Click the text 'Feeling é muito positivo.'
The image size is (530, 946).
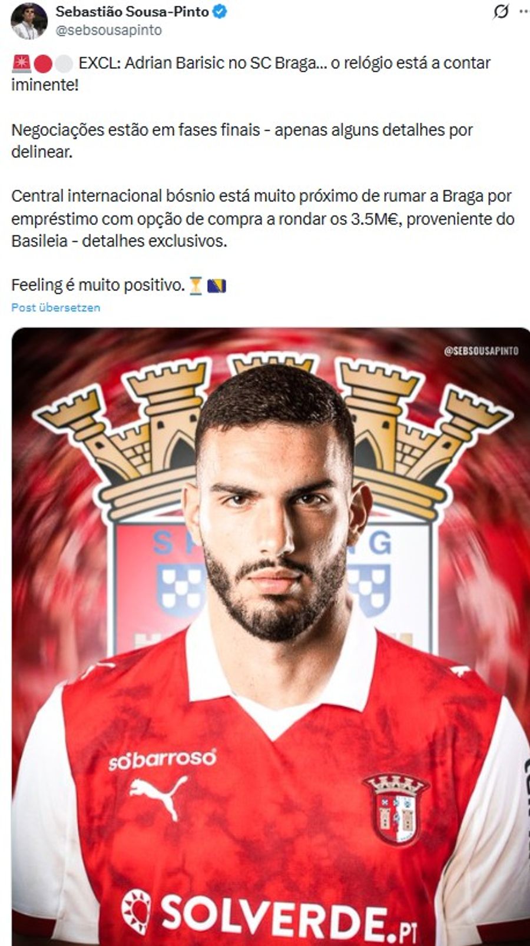[x=98, y=286]
